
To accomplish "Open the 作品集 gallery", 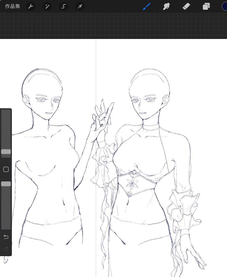I will [12, 6].
